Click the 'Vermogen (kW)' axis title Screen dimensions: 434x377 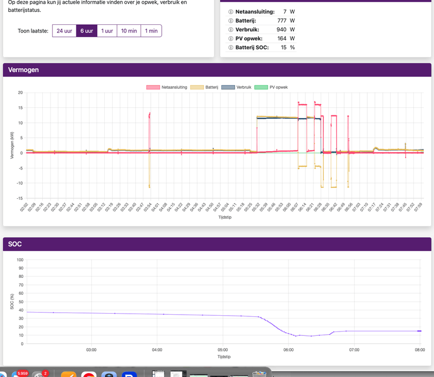tap(12, 145)
